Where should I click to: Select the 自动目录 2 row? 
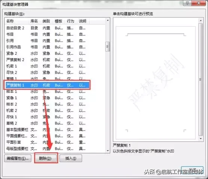point(47,28)
